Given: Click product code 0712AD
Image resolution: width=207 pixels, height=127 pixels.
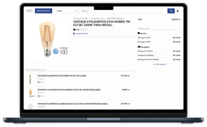Looking at the screenshot, I should point(41,93).
